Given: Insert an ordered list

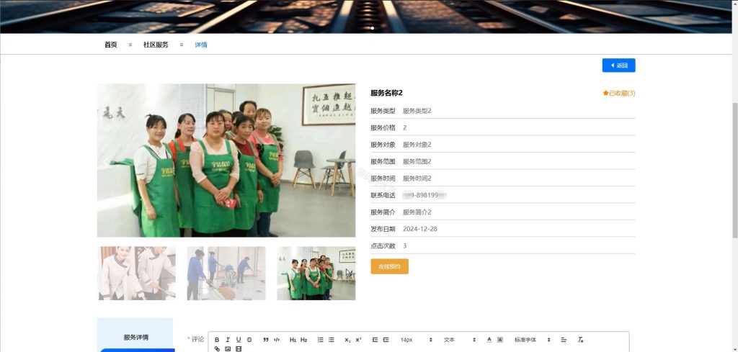Looking at the screenshot, I should pyautogui.click(x=321, y=340).
